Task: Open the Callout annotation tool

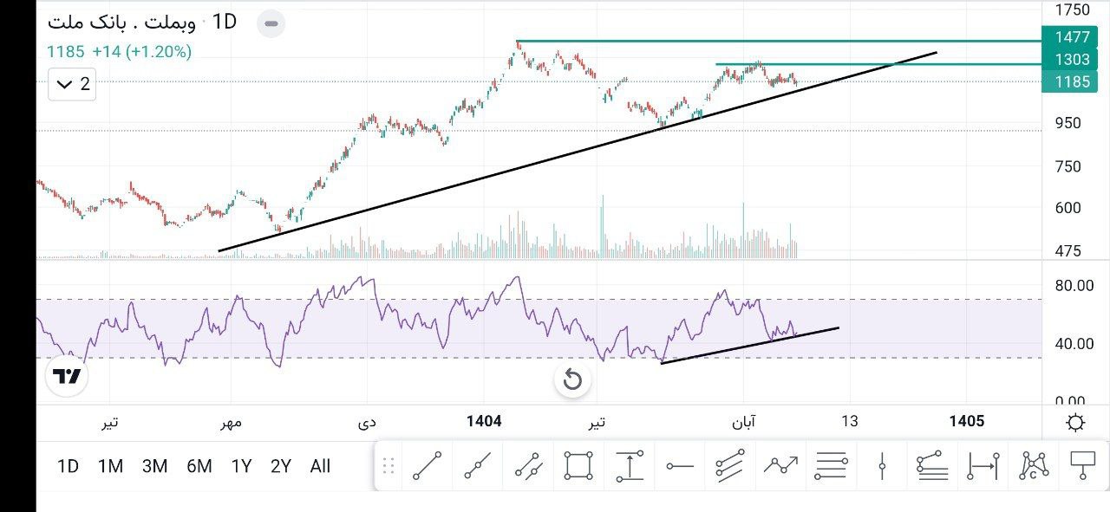Action: (x=1083, y=465)
